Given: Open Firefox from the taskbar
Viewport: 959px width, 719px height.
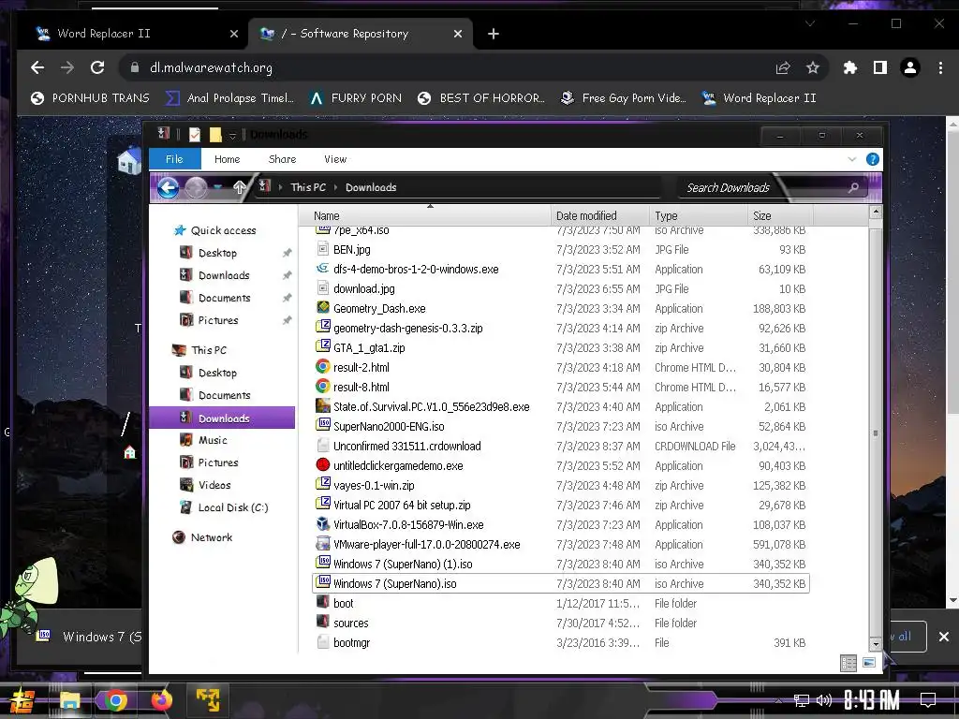Looking at the screenshot, I should [x=161, y=700].
